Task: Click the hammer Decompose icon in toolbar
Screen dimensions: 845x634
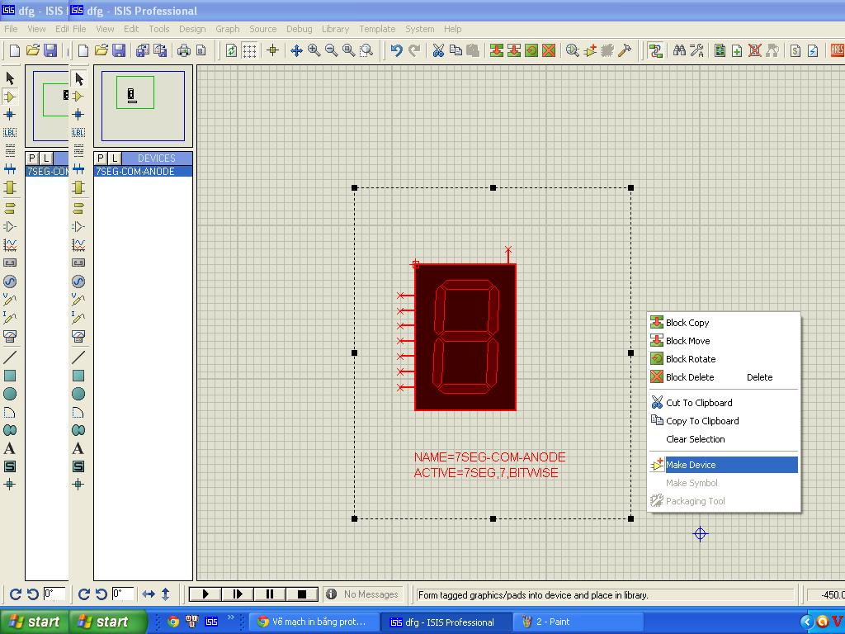Action: (x=625, y=50)
